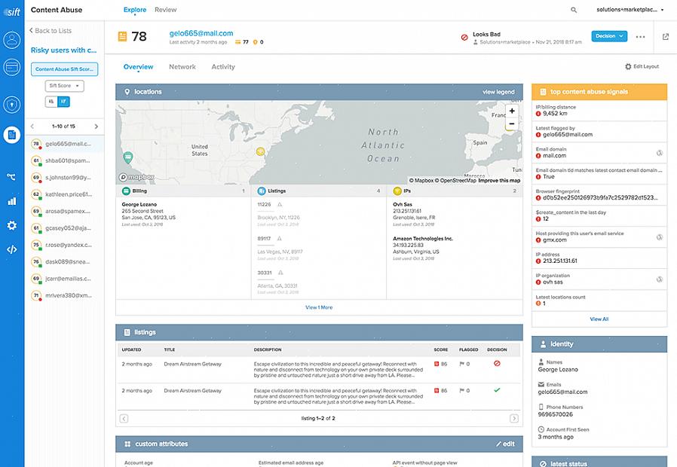Open the developer code brackets icon
The width and height of the screenshot is (677, 467).
(11, 249)
